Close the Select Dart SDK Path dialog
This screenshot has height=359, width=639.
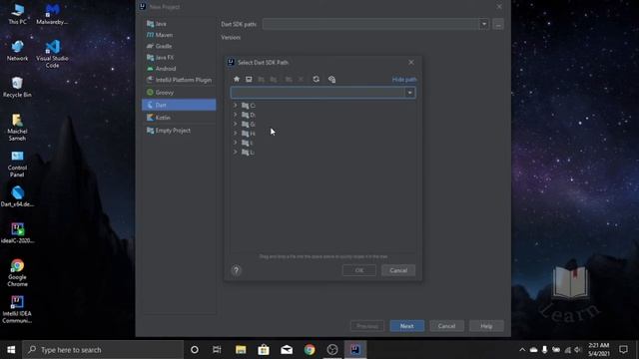410,62
